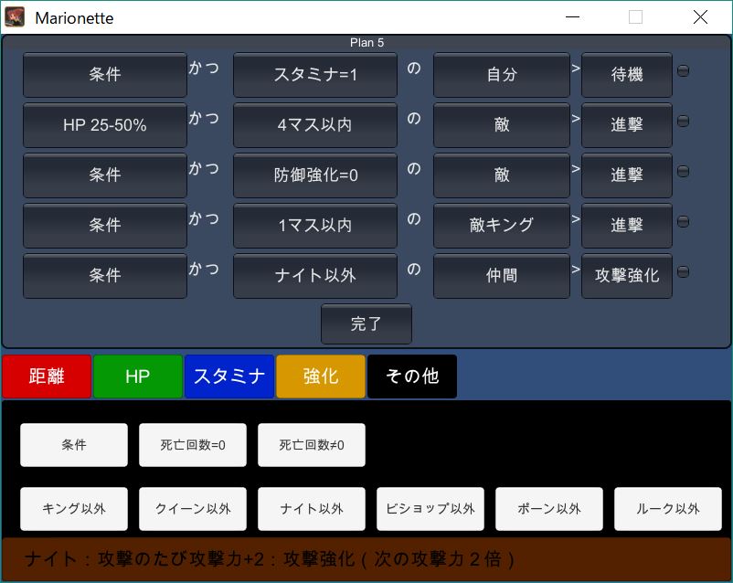The image size is (733, 583).
Task: Switch to the green HP tab
Action: tap(138, 376)
